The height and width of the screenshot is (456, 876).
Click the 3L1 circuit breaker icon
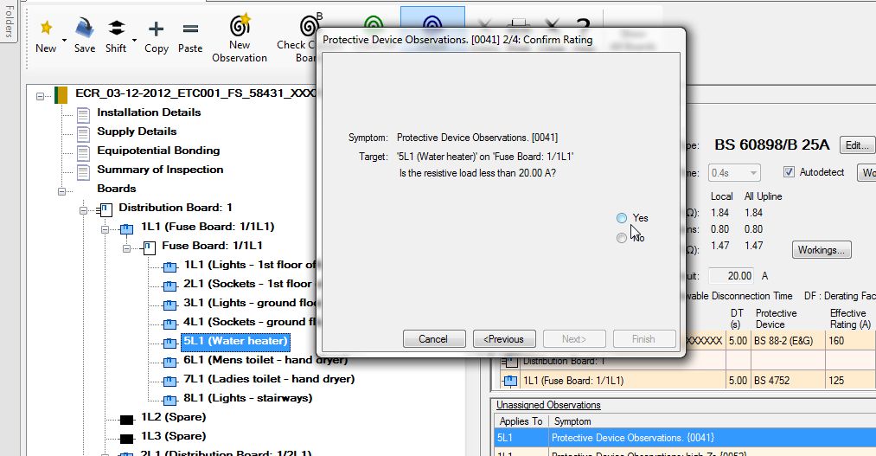(x=169, y=305)
